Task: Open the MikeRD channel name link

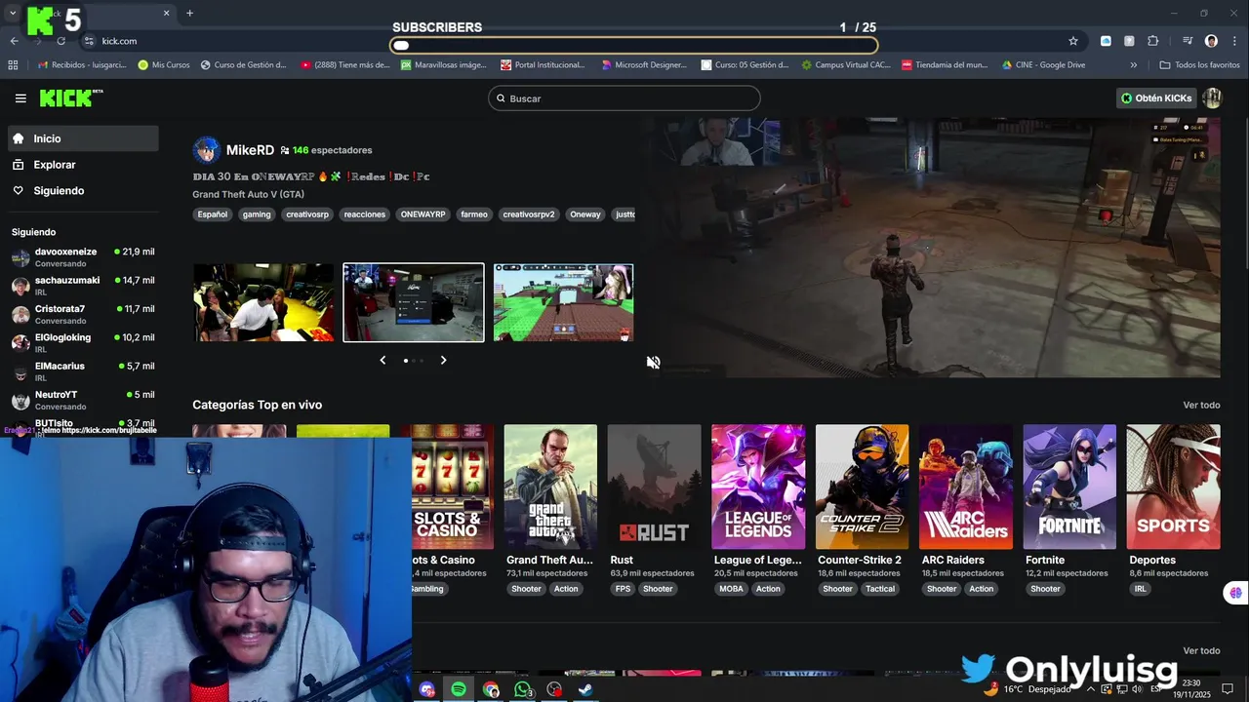Action: [250, 150]
